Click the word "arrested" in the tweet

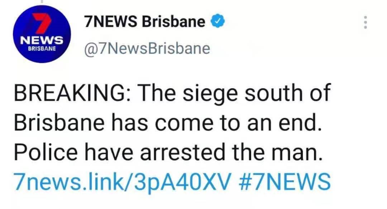182,152
